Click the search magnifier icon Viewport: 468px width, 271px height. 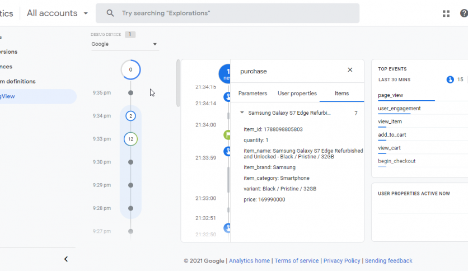(110, 13)
